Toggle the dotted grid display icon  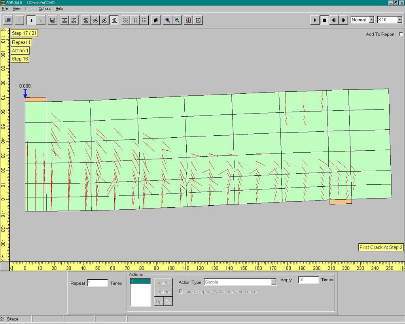(144, 20)
